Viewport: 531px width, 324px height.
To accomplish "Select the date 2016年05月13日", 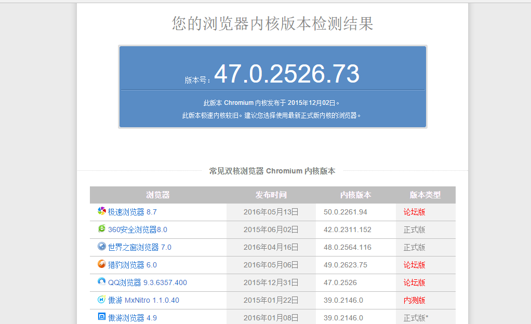I will pyautogui.click(x=271, y=212).
